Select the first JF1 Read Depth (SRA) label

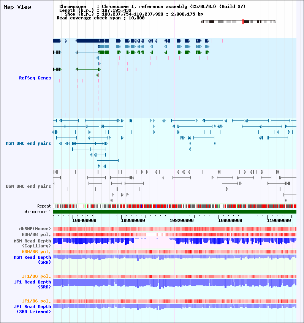coord(32,284)
